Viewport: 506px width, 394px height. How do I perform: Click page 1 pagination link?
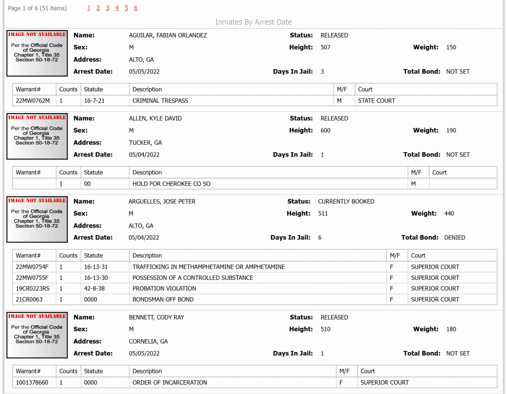(89, 8)
